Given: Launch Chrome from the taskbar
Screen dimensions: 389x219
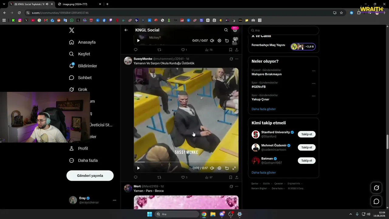Looking at the screenshot, I should pos(204,214).
